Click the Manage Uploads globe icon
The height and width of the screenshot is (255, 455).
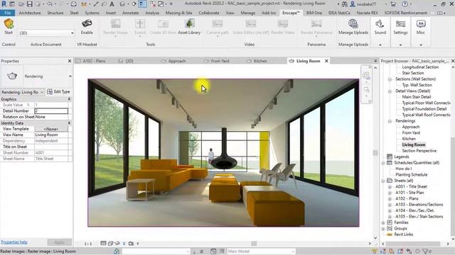[353, 23]
